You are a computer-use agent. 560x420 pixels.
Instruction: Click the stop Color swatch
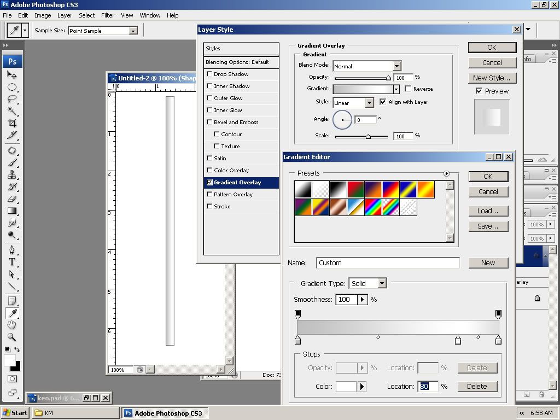[x=346, y=387]
